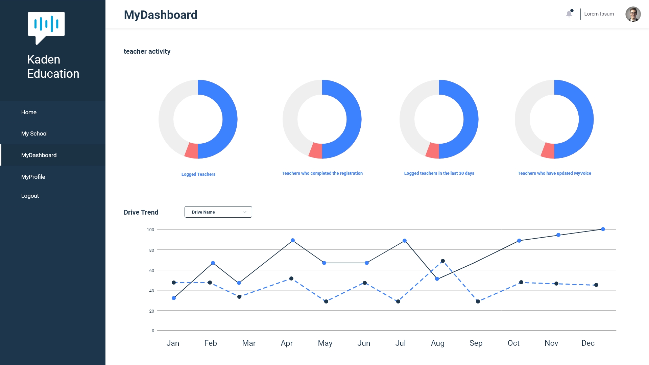Click Logged teachers in the last 30 days

click(x=439, y=173)
